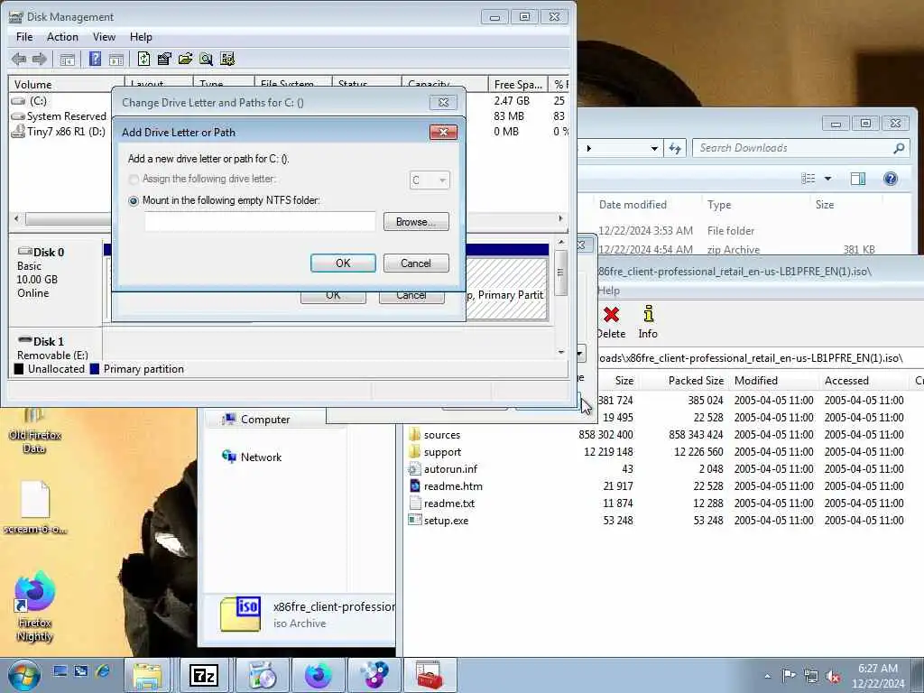This screenshot has width=924, height=693.
Task: Click the Forward arrow in Disk Management toolbar
Action: (40, 59)
